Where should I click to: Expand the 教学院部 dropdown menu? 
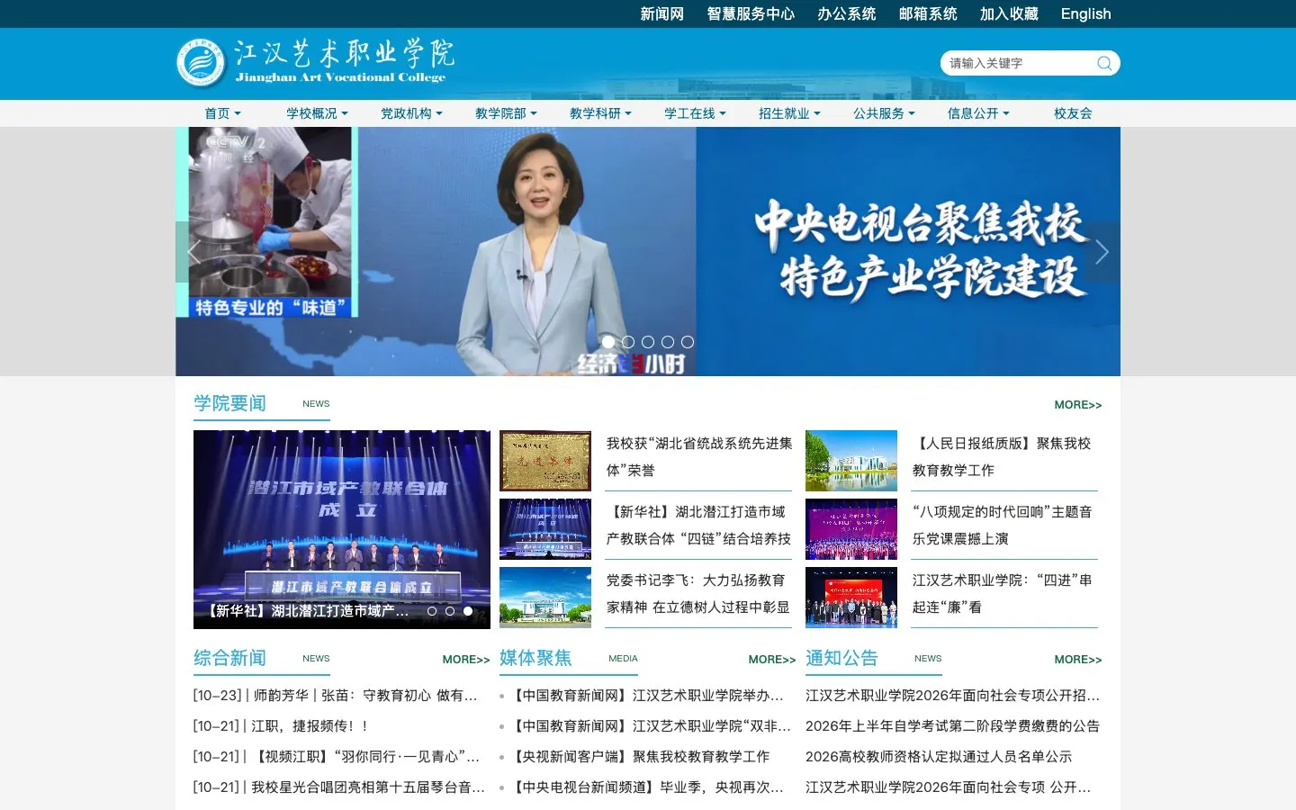[506, 113]
